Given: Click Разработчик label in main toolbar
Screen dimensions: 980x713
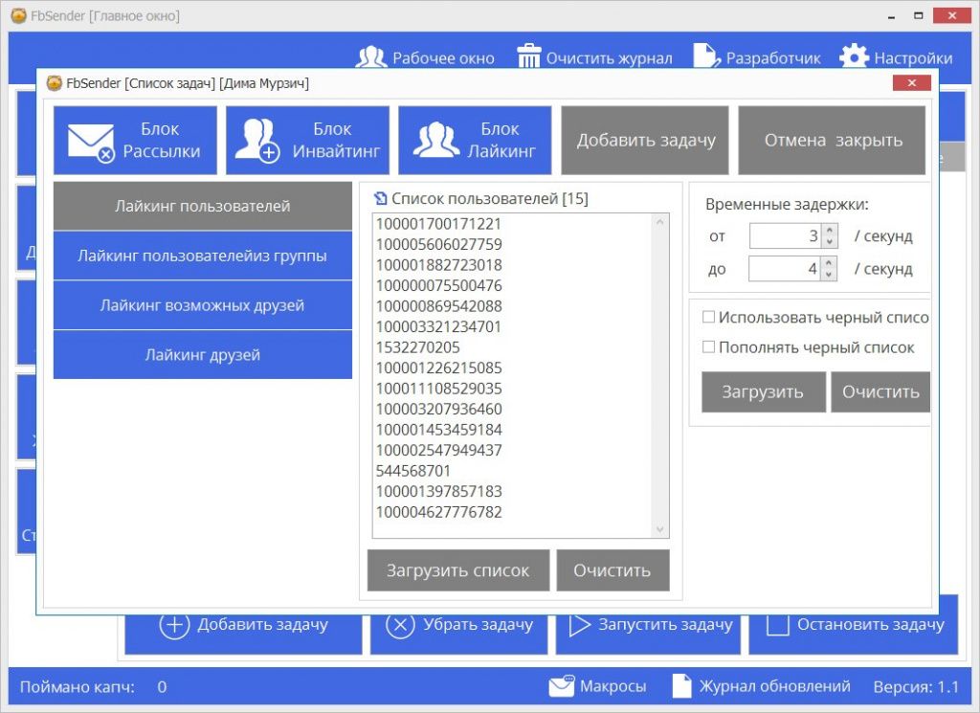Looking at the screenshot, I should coord(773,58).
